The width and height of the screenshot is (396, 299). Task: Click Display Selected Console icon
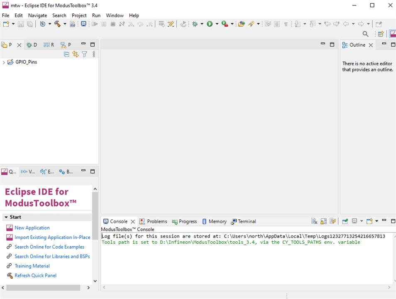click(354, 221)
